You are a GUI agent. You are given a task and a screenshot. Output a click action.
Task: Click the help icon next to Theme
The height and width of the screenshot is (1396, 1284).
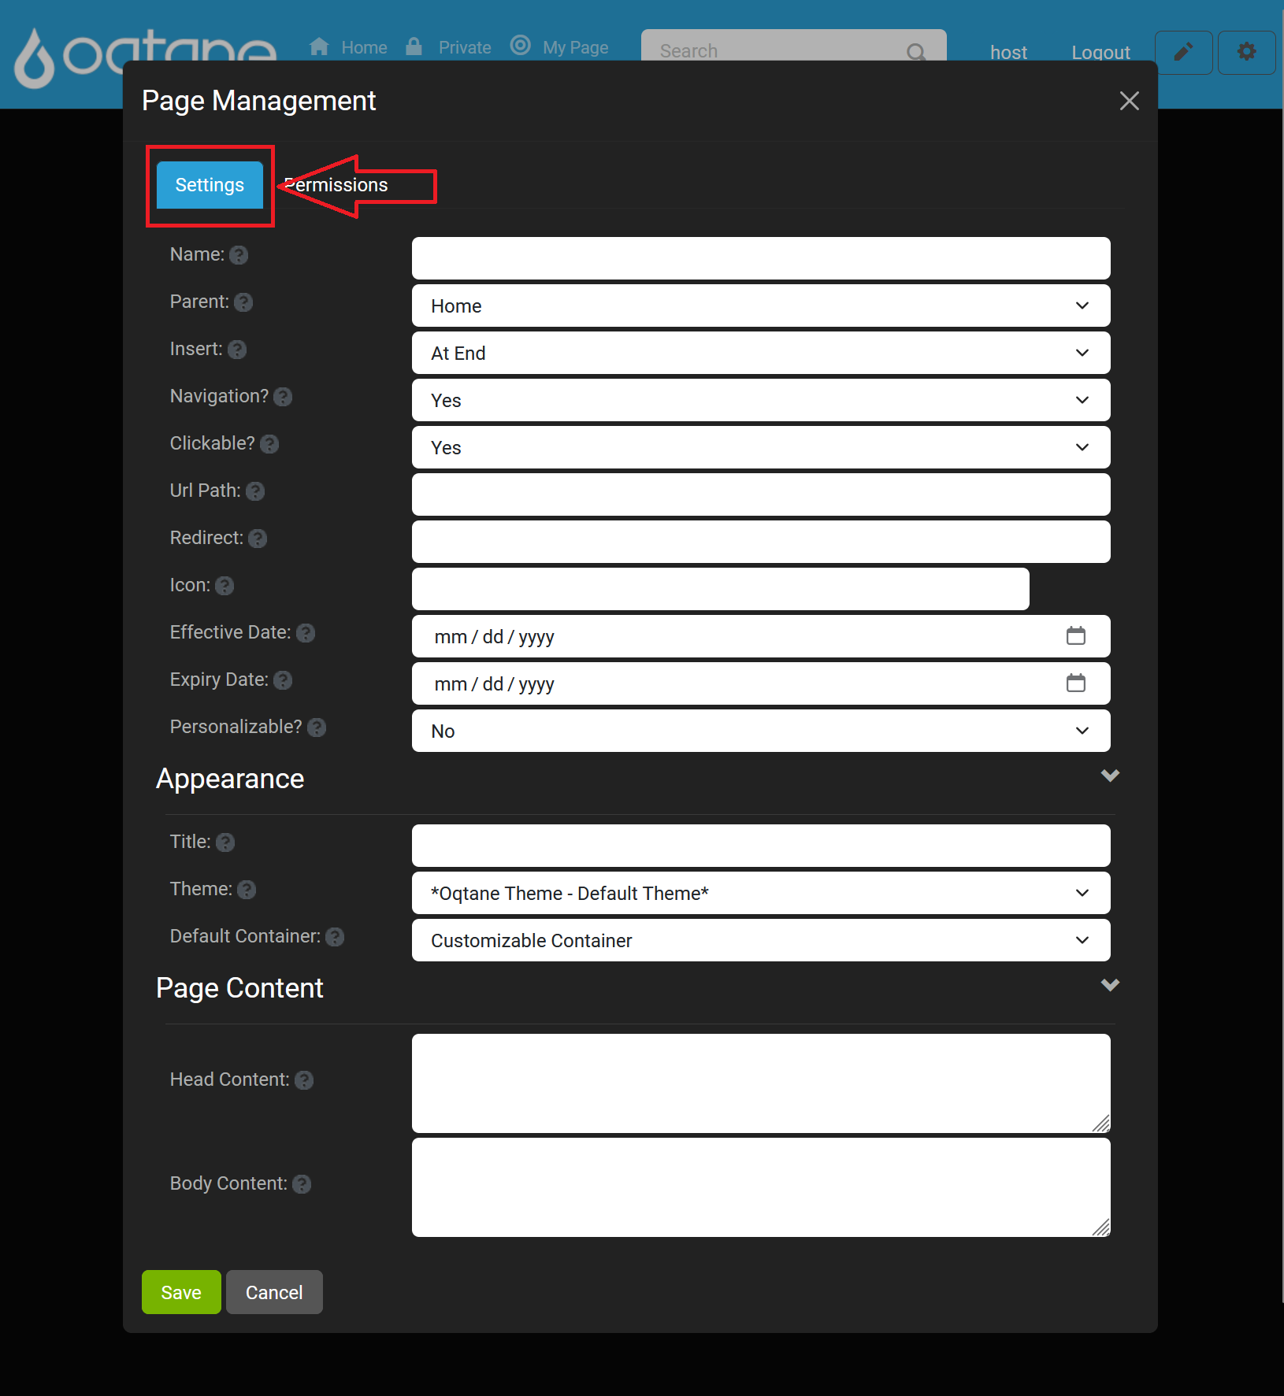coord(247,890)
